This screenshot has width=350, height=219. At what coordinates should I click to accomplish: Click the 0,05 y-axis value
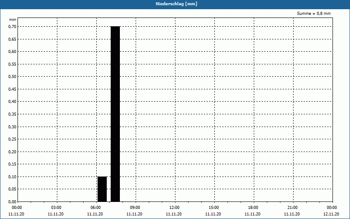click(12, 189)
